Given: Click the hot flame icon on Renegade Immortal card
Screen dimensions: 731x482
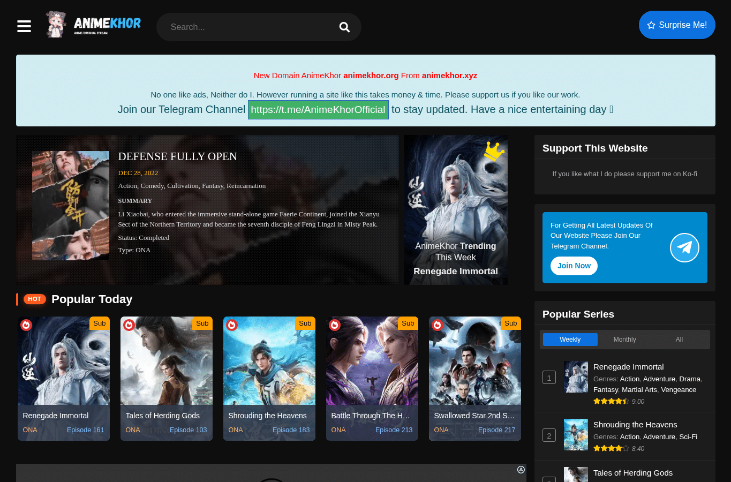Looking at the screenshot, I should pos(26,325).
